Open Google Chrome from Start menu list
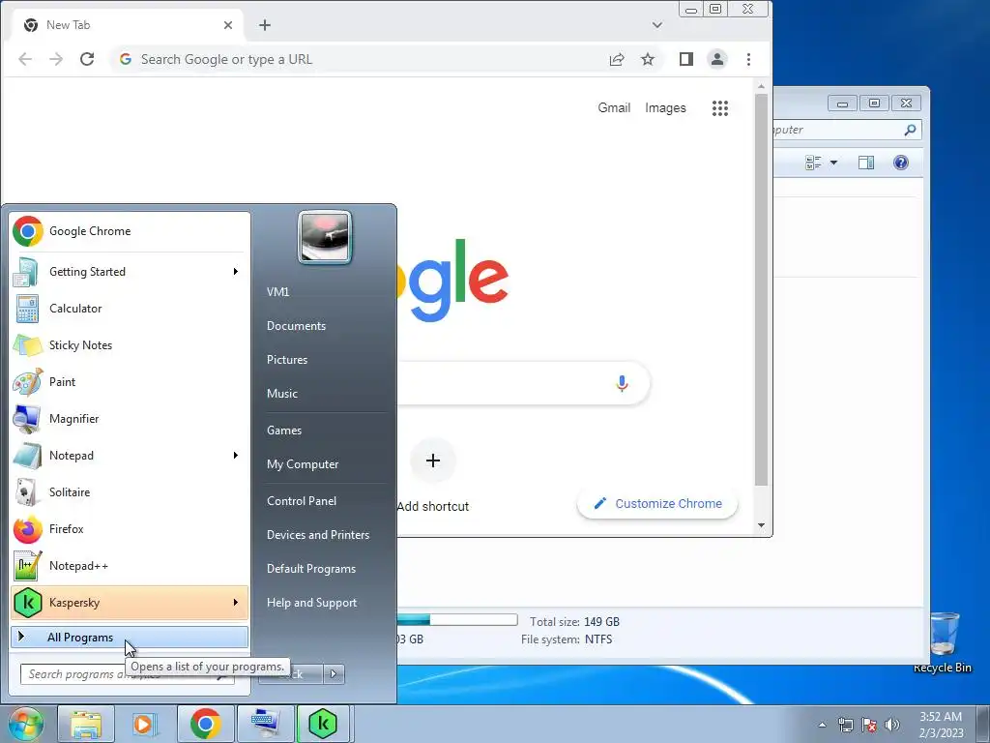The height and width of the screenshot is (743, 990). click(x=130, y=231)
